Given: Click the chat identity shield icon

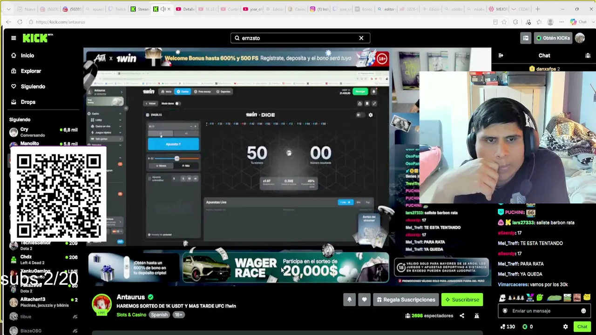Looking at the screenshot, I should 505,311.
